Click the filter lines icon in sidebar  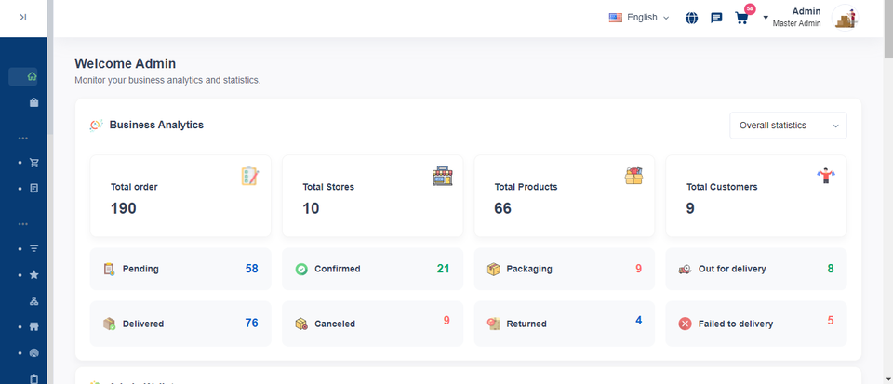34,248
